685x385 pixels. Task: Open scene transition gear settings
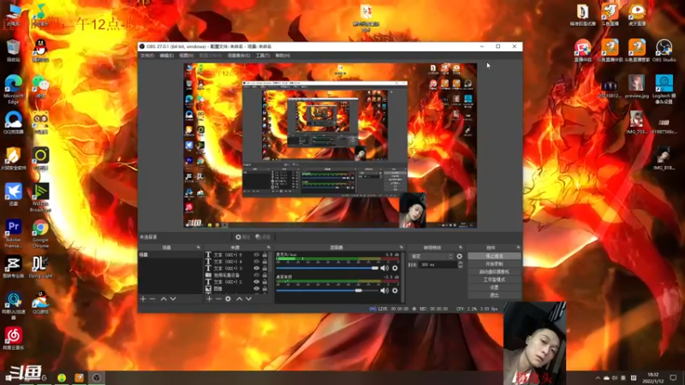(459, 256)
